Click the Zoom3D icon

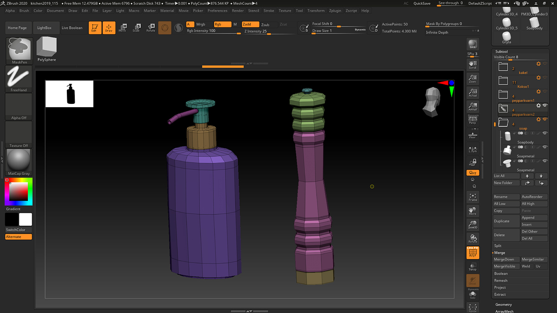(x=473, y=225)
